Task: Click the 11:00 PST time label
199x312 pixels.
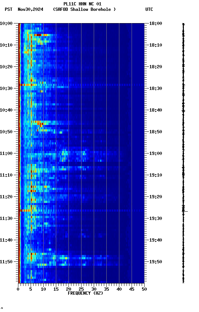Action: [6, 153]
